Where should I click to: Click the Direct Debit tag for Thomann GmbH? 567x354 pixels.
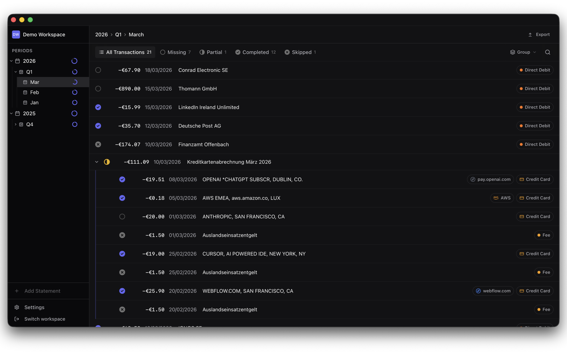(535, 89)
